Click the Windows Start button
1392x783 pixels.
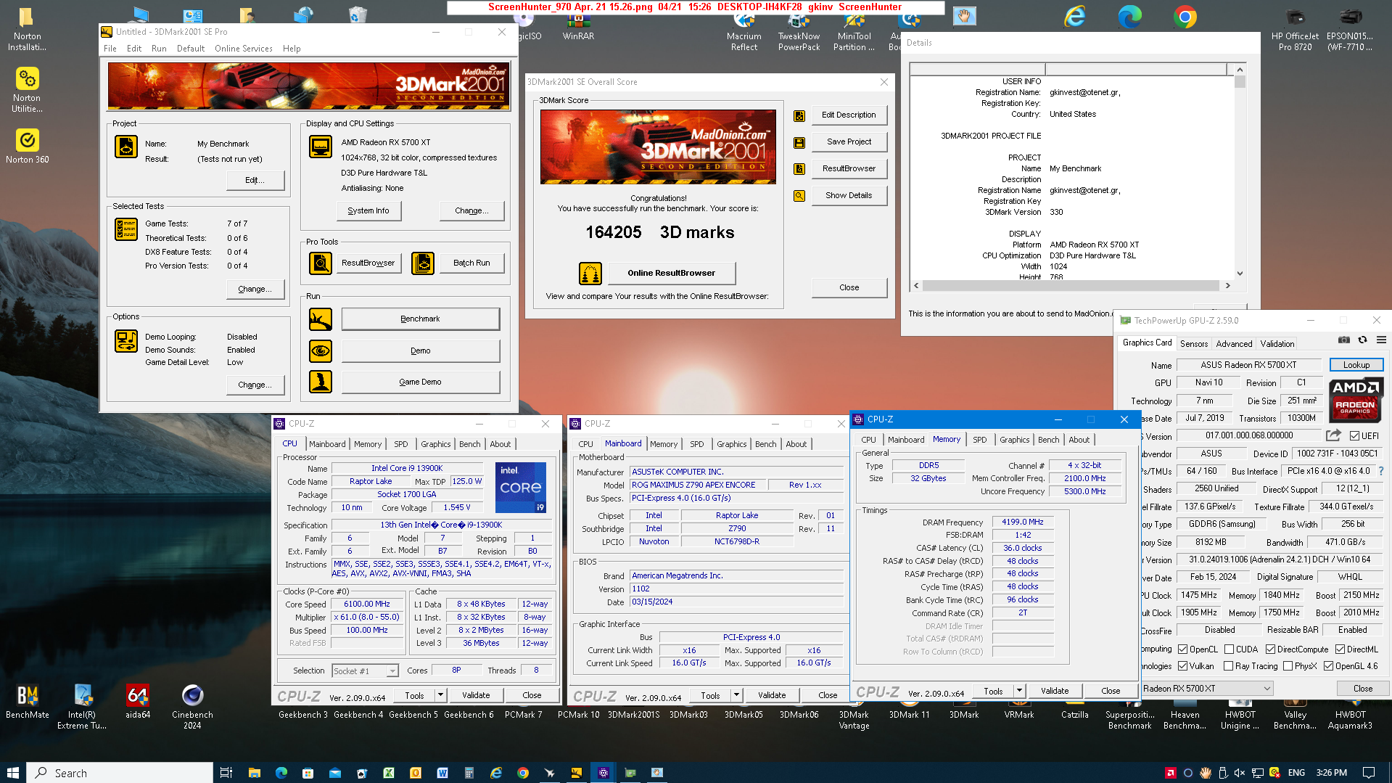click(x=12, y=773)
